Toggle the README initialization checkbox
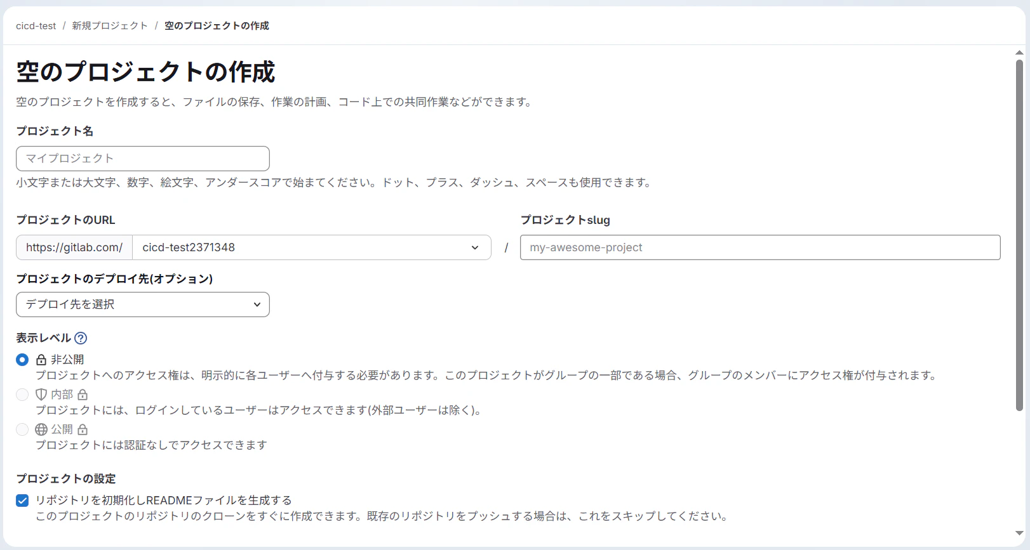 [x=22, y=501]
